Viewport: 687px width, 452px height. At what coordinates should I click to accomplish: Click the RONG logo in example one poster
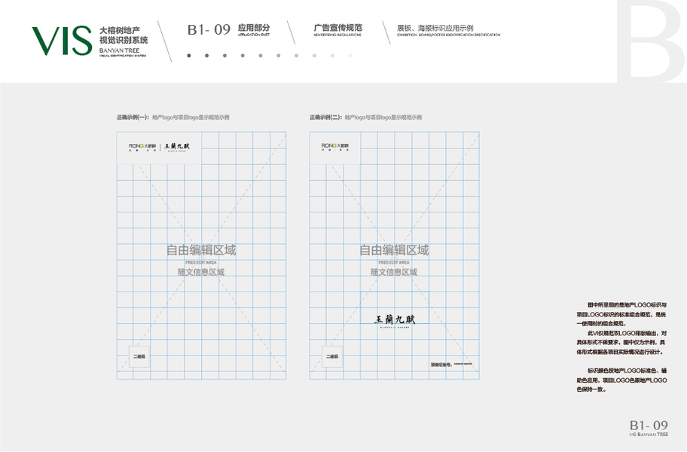tap(142, 147)
